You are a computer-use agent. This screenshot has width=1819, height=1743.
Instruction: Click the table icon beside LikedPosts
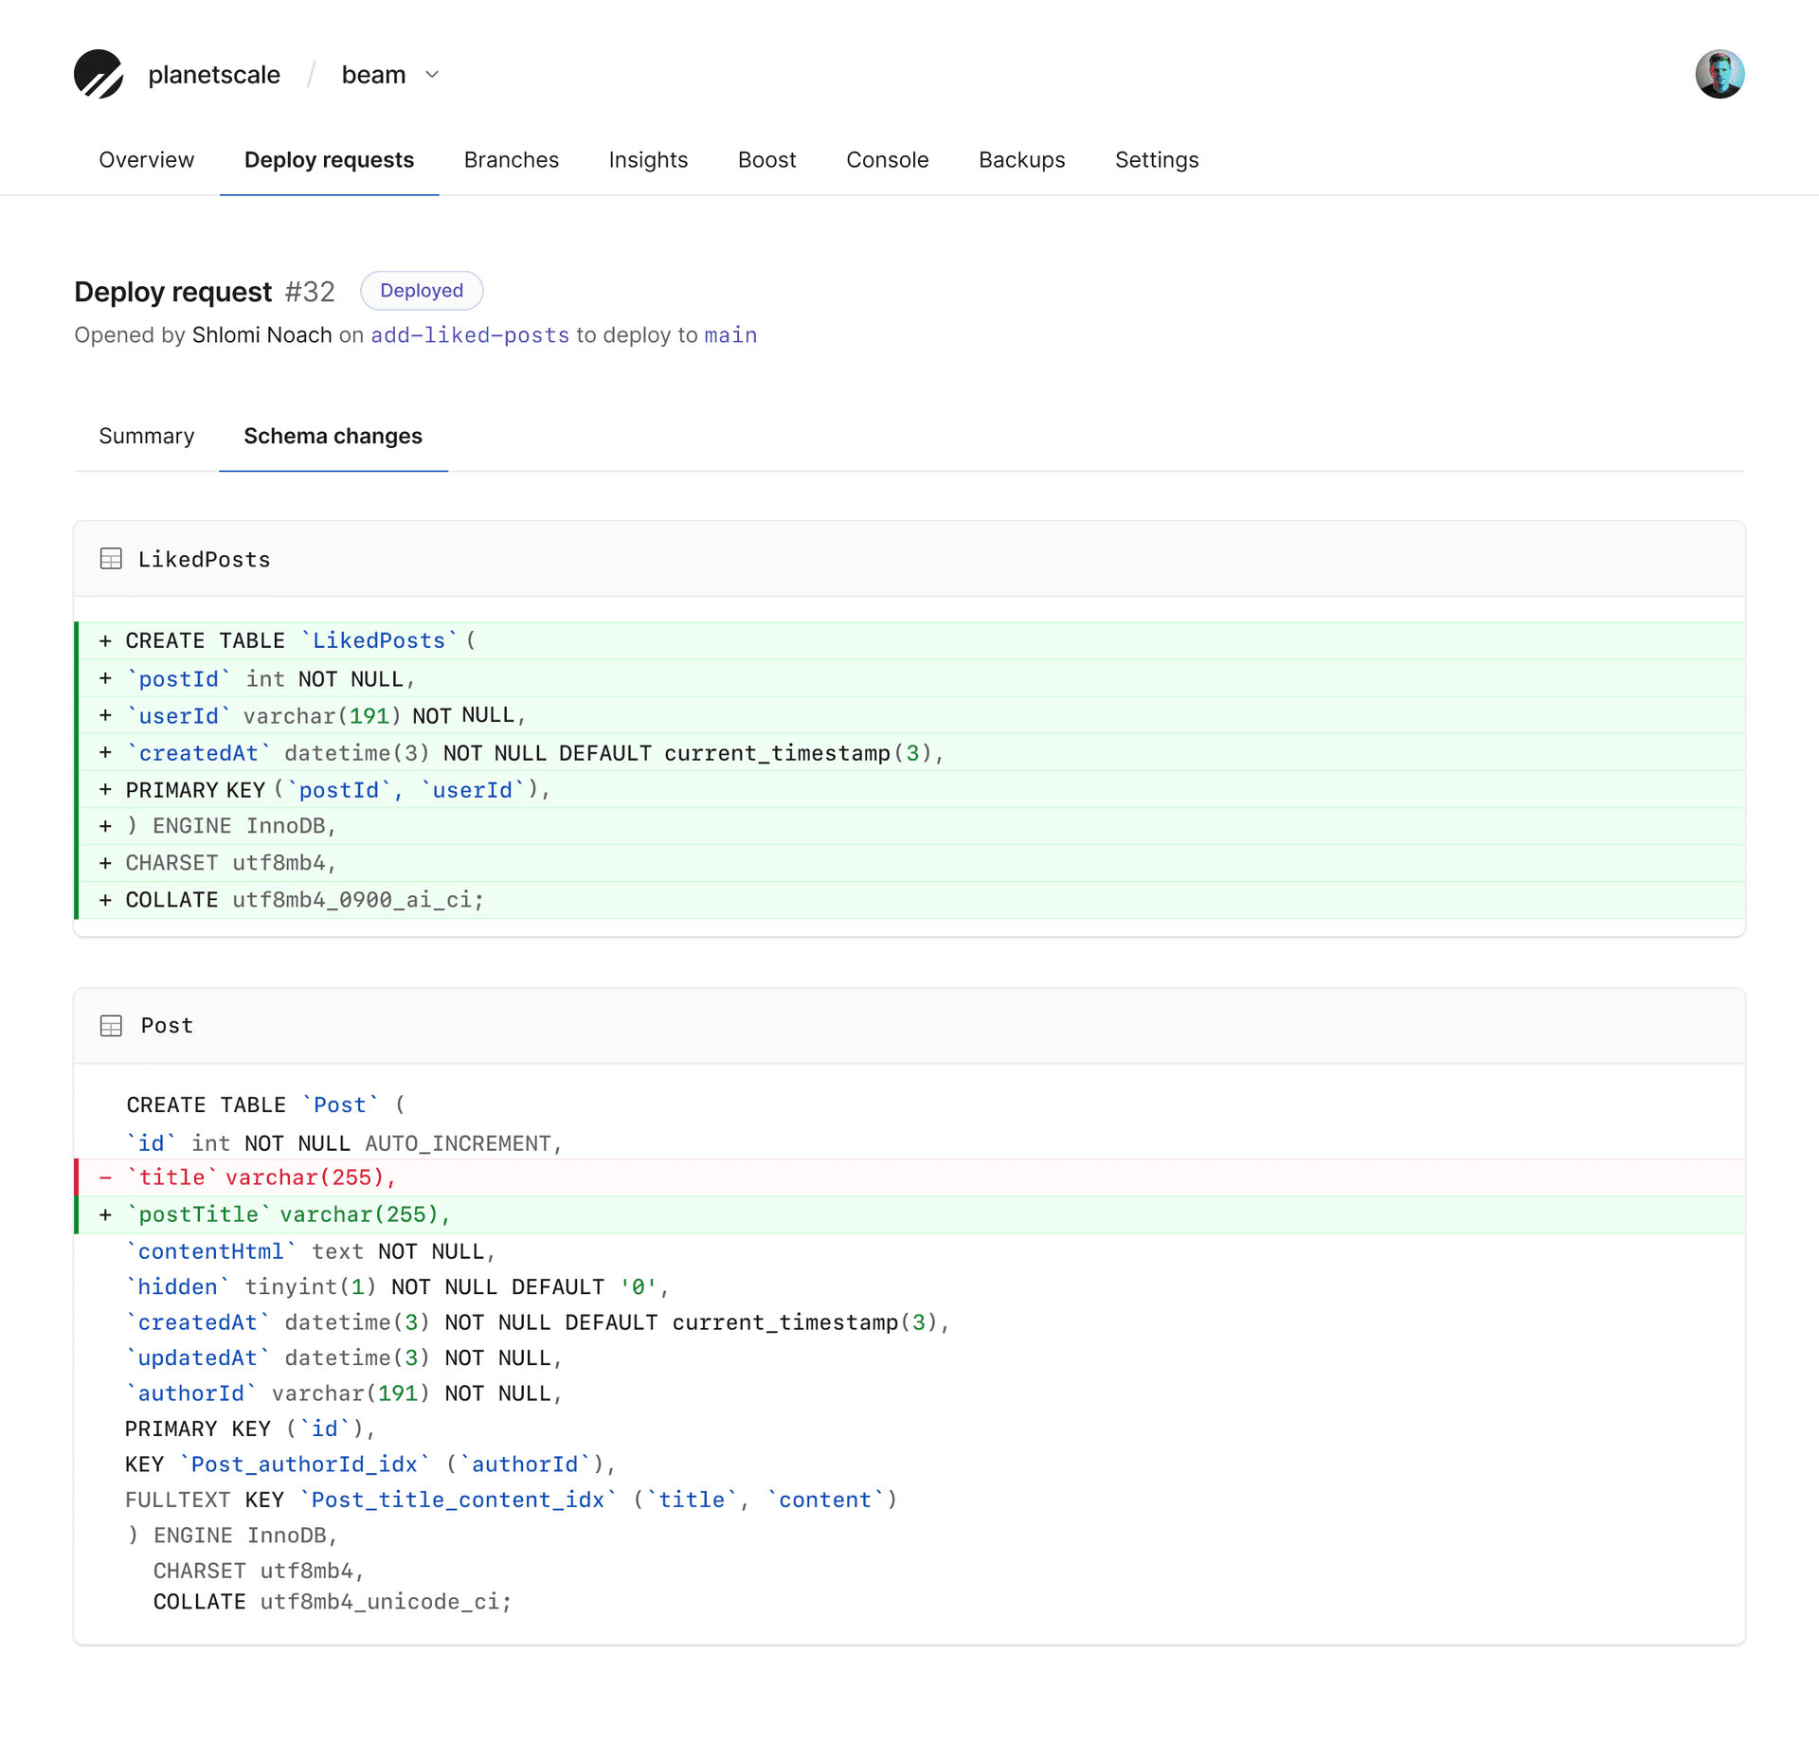tap(111, 558)
